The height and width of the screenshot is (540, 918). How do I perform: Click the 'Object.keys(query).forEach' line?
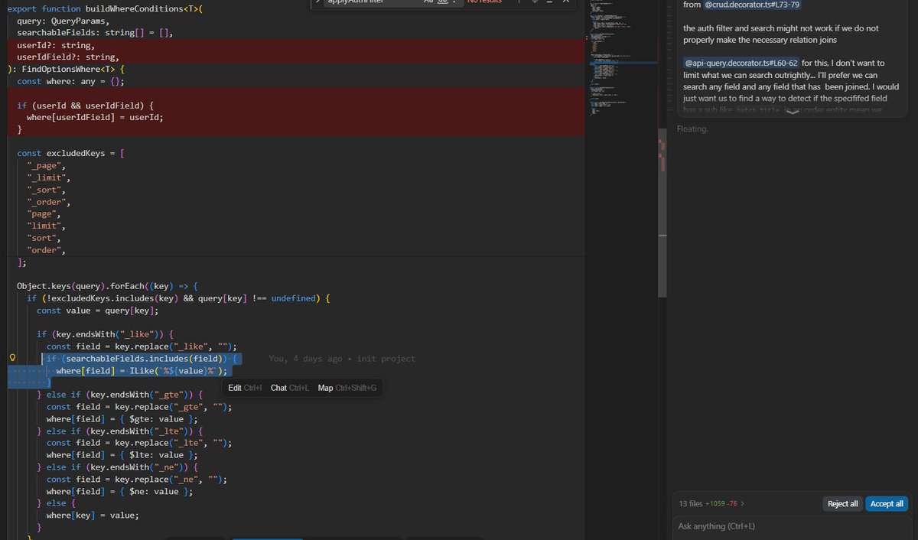pyautogui.click(x=107, y=286)
